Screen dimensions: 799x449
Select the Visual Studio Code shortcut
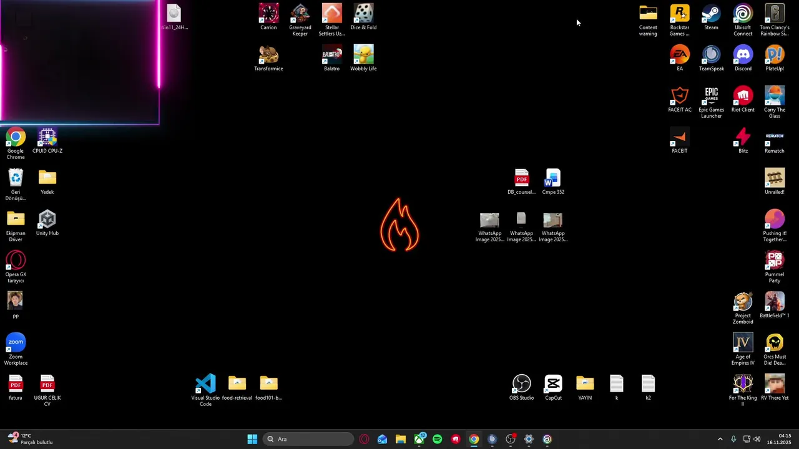(205, 390)
